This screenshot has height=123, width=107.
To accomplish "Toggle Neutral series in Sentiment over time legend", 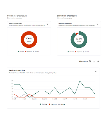I will (62, 104).
